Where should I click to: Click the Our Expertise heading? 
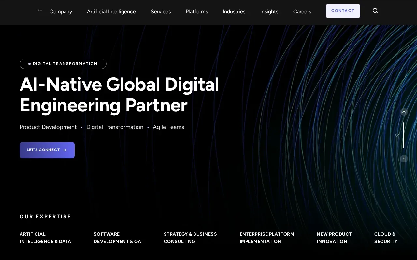[45, 216]
